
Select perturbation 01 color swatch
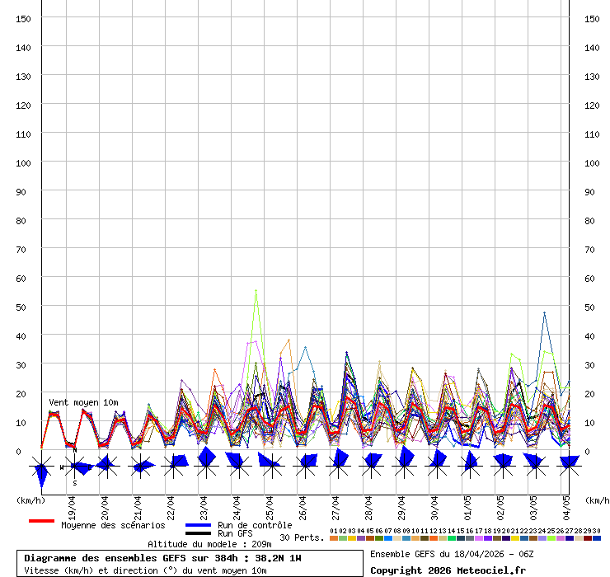point(334,538)
